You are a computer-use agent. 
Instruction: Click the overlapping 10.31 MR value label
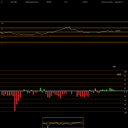click(x=119, y=75)
